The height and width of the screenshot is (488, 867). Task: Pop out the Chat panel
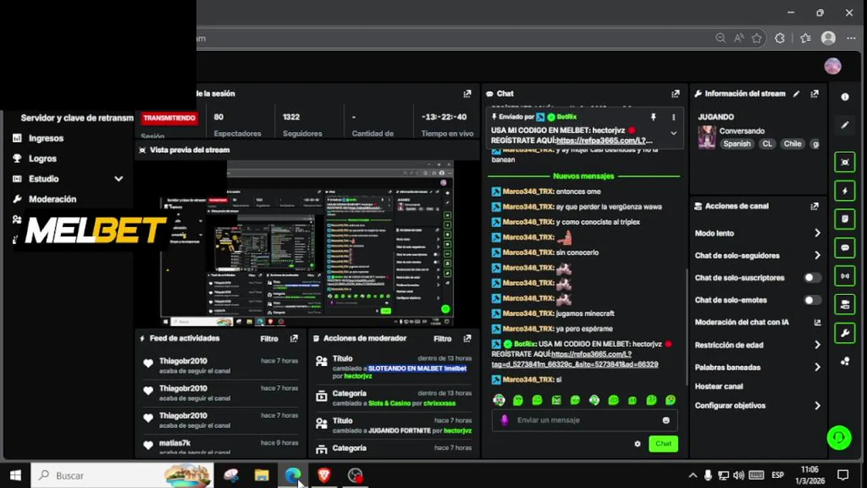tap(675, 94)
